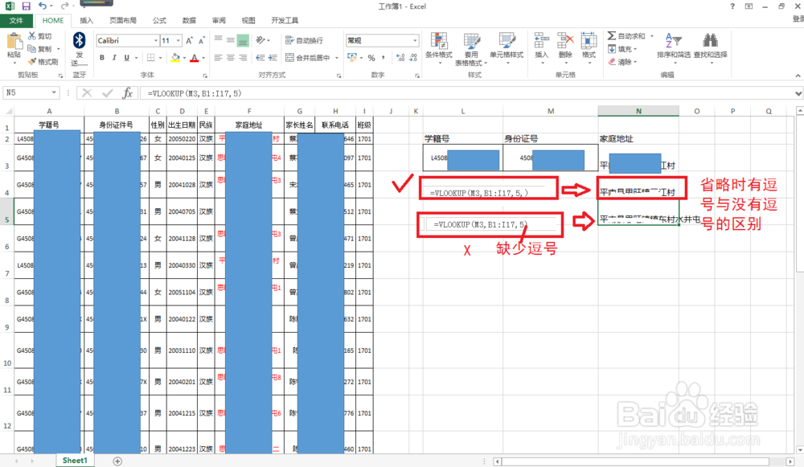Click the Save icon in quick access toolbar

pos(27,6)
